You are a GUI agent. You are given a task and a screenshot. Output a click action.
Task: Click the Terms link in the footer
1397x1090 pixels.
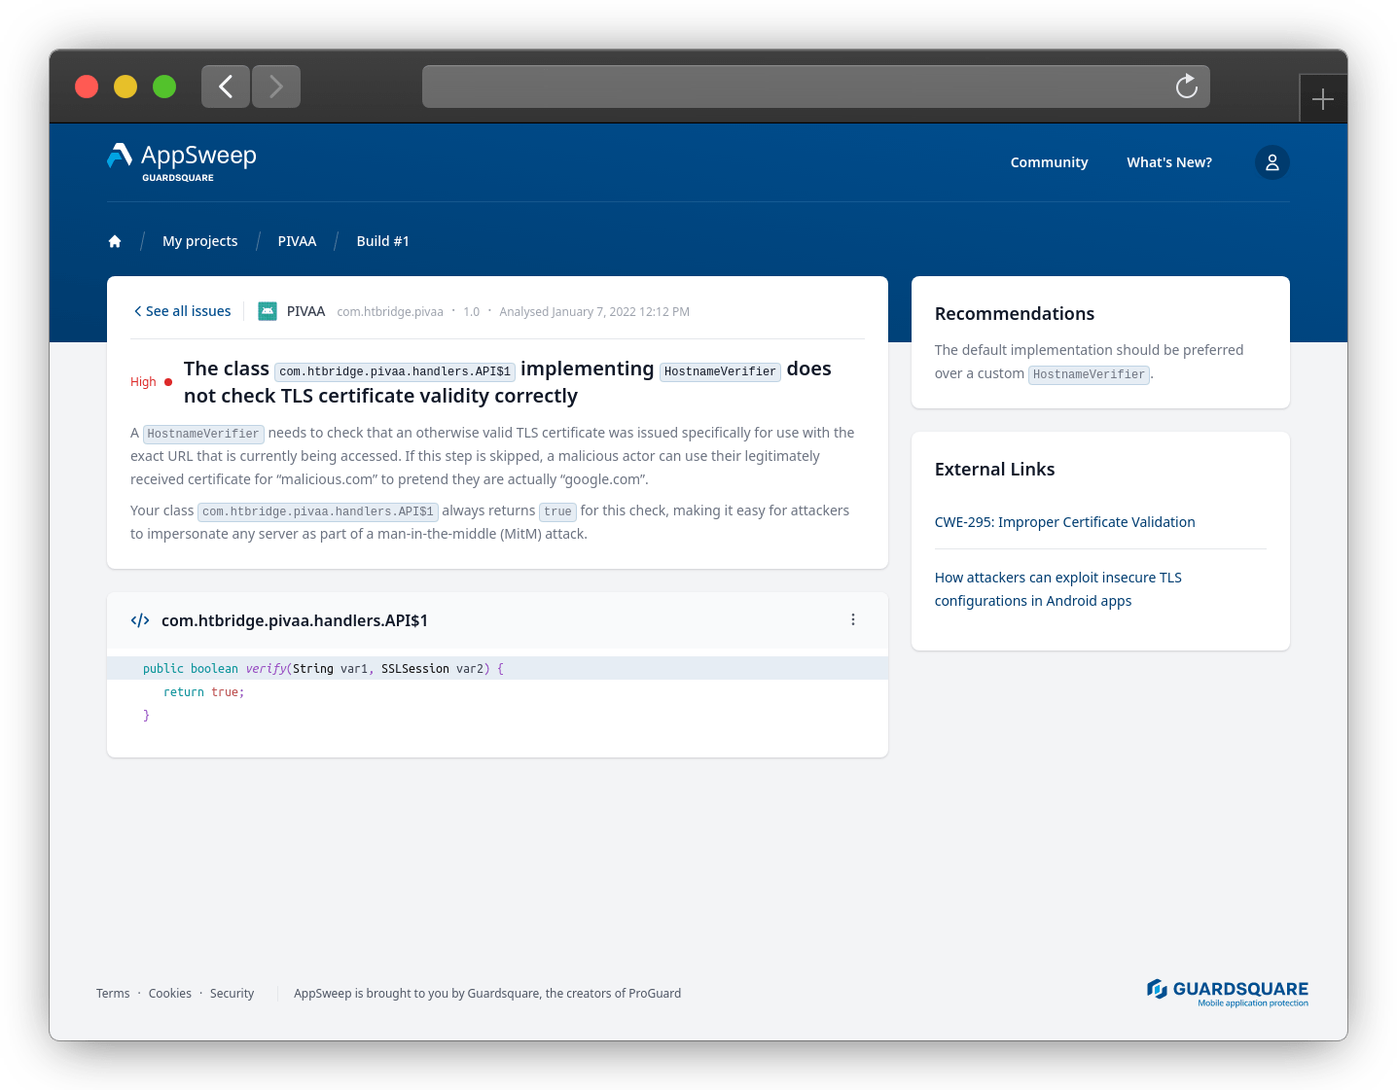click(x=112, y=993)
